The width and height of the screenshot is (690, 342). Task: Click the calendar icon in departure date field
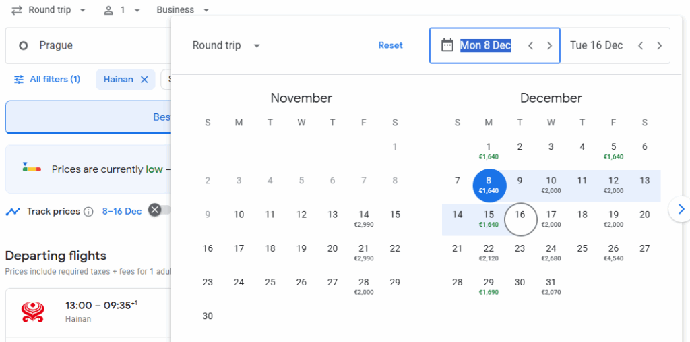(x=447, y=45)
